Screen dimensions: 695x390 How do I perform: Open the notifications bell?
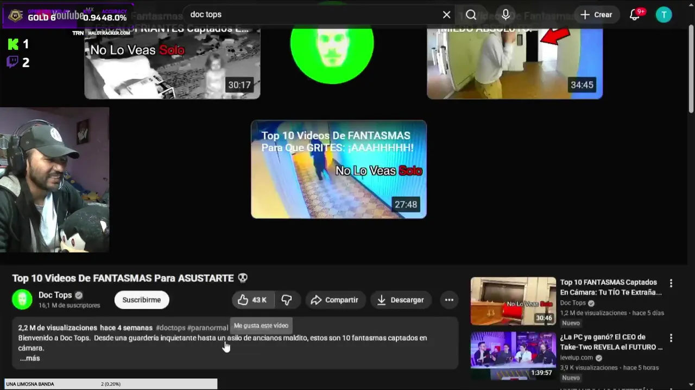point(634,15)
